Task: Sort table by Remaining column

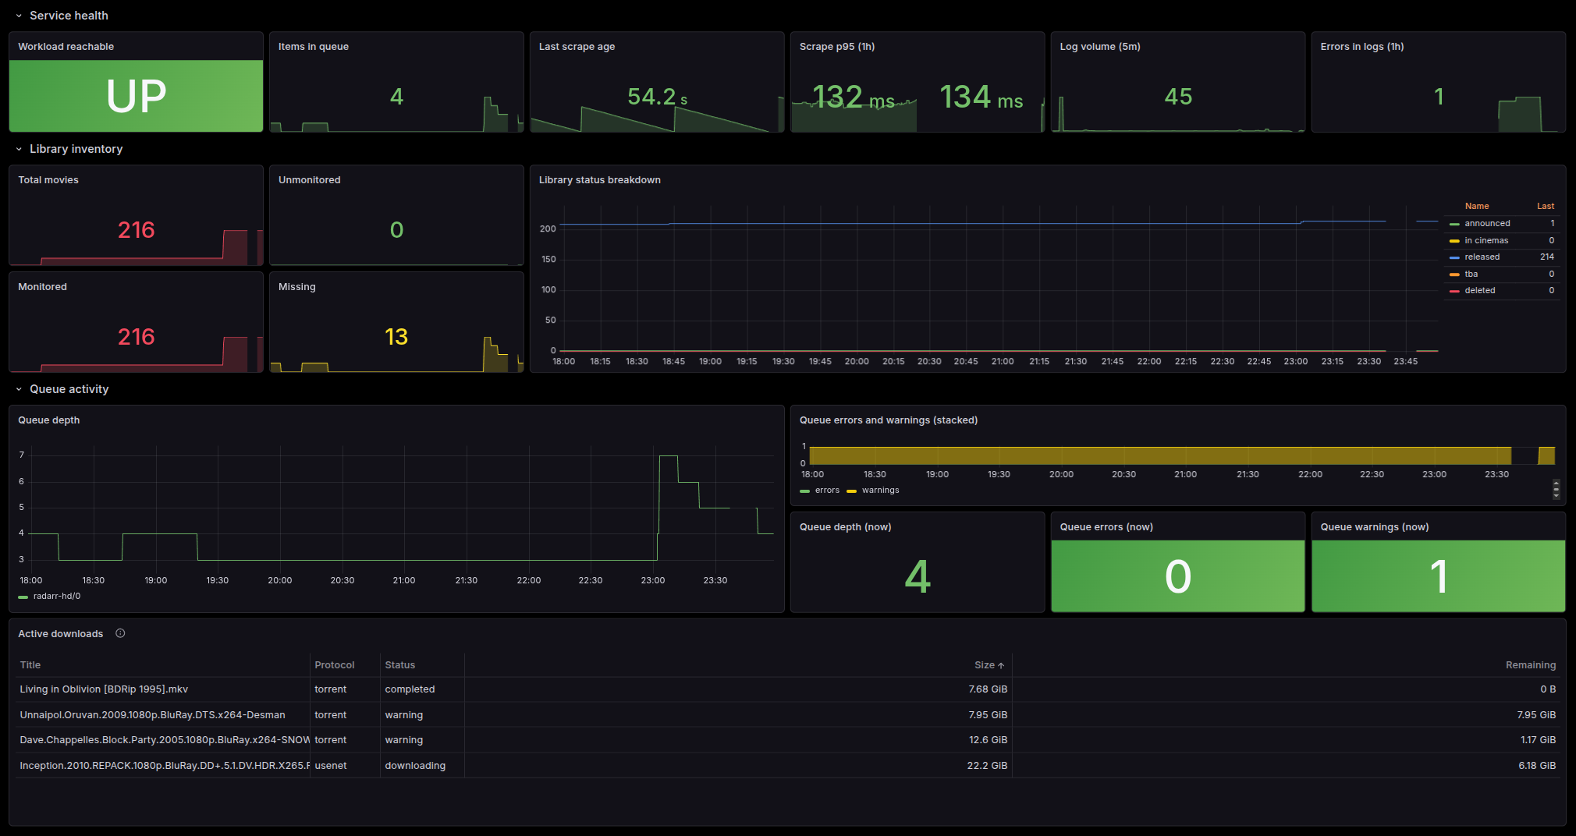Action: [x=1530, y=665]
